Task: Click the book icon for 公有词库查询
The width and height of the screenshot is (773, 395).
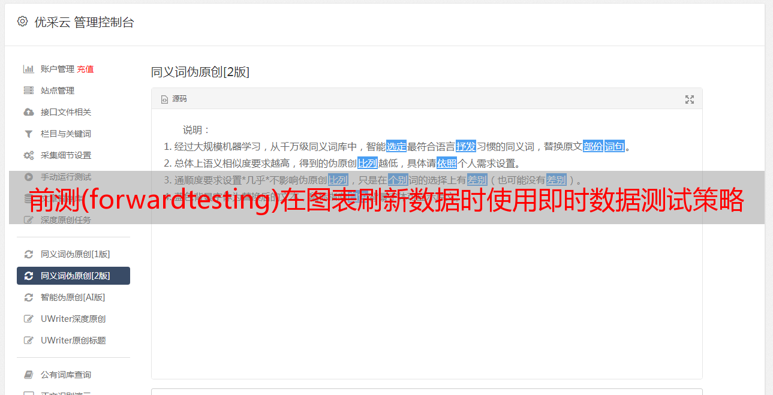Action: [28, 375]
